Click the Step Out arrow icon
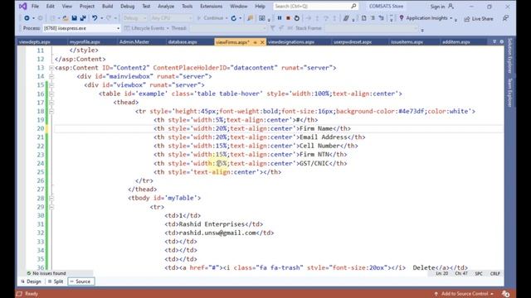This screenshot has height=298, width=531. tap(334, 18)
